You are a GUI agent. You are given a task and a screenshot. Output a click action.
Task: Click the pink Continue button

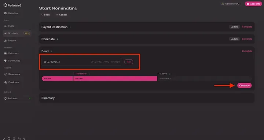coord(244,85)
